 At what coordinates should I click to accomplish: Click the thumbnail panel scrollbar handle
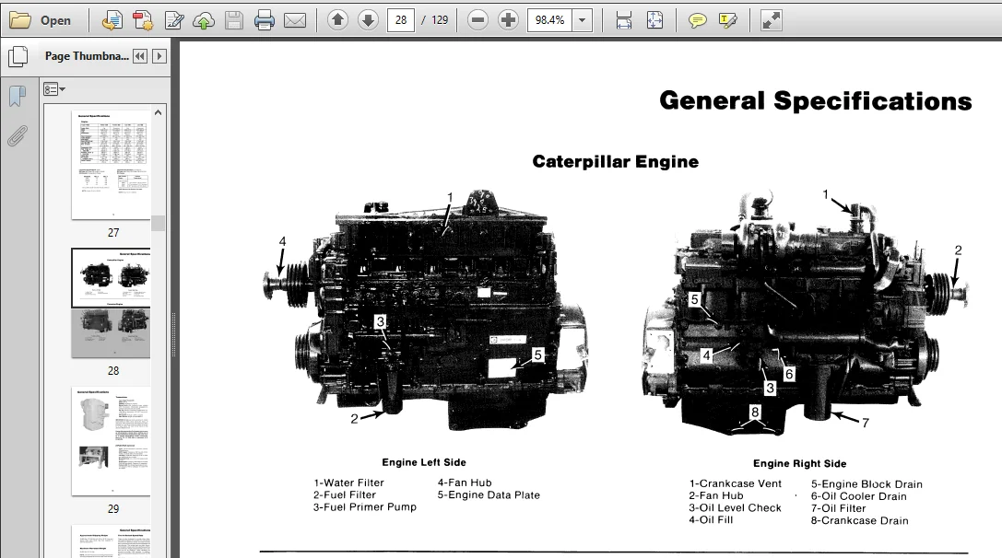pyautogui.click(x=158, y=223)
